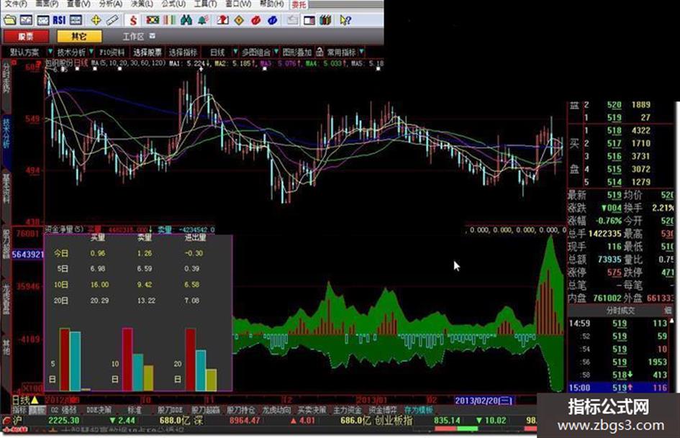The height and width of the screenshot is (438, 680).
Task: Open the 文件(F) menu
Action: (15, 4)
